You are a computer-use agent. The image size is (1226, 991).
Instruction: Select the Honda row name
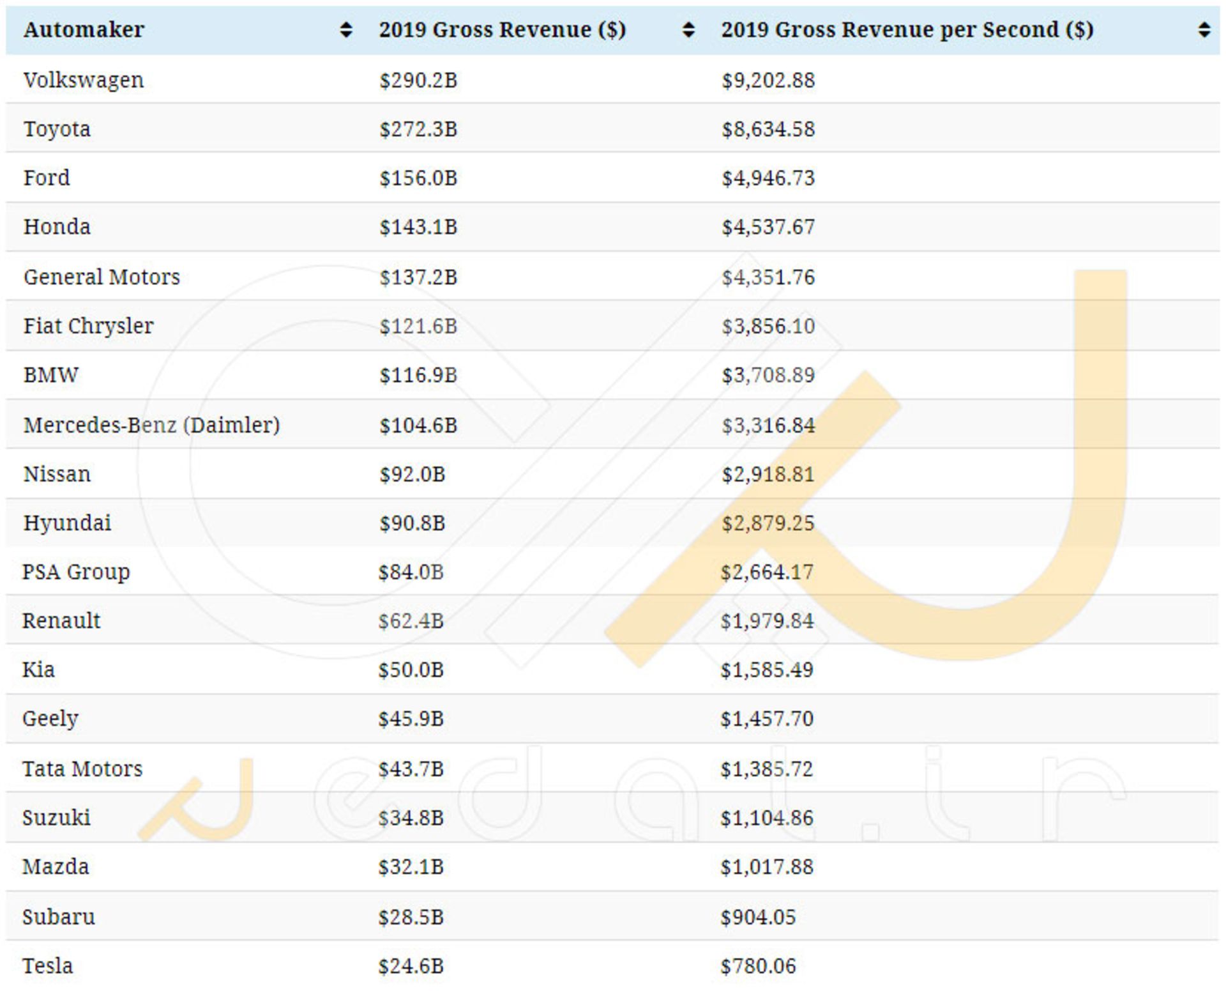click(x=57, y=227)
